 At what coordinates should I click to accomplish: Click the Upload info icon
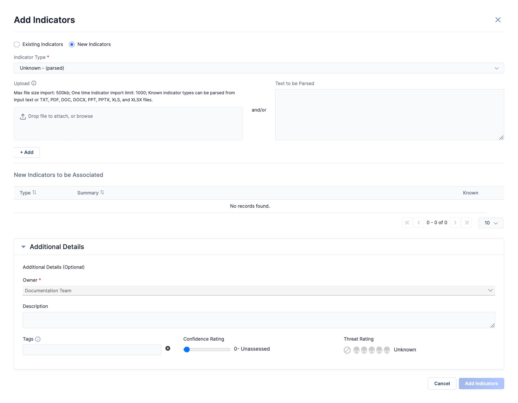coord(34,83)
